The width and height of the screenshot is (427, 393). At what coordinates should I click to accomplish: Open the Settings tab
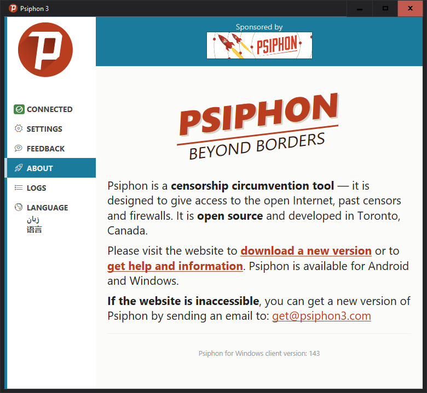click(x=51, y=129)
